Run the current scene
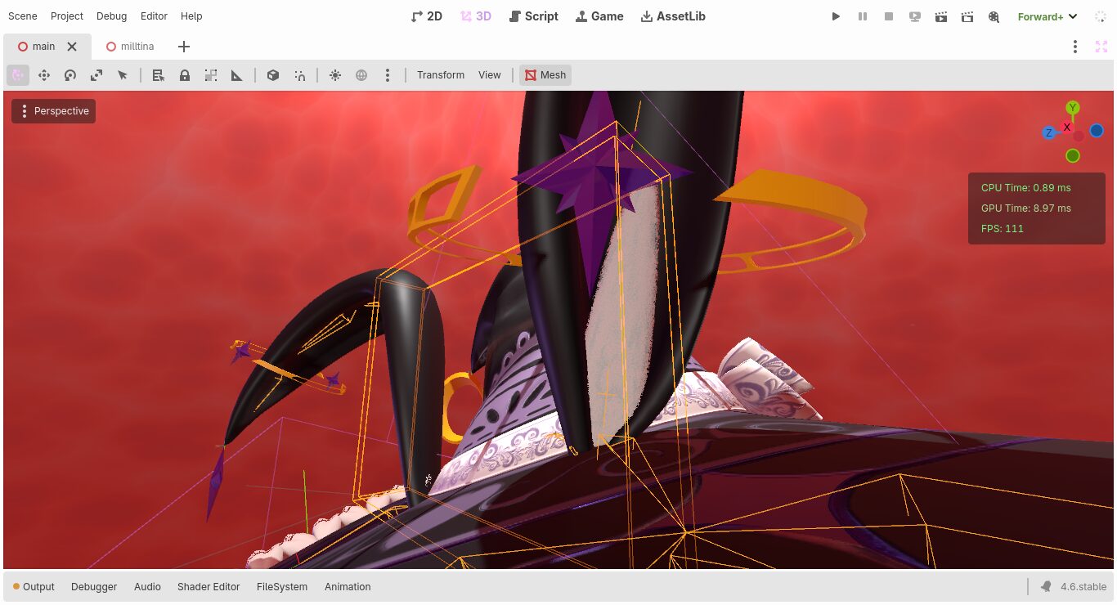This screenshot has width=1117, height=605. pyautogui.click(x=941, y=16)
